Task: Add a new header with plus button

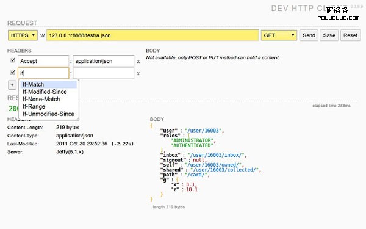Action: (12, 85)
